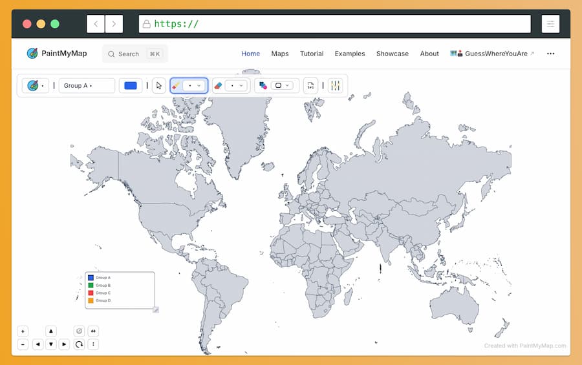Open the eraser size dropdown
Screen dimensions: 582x365
[237, 86]
